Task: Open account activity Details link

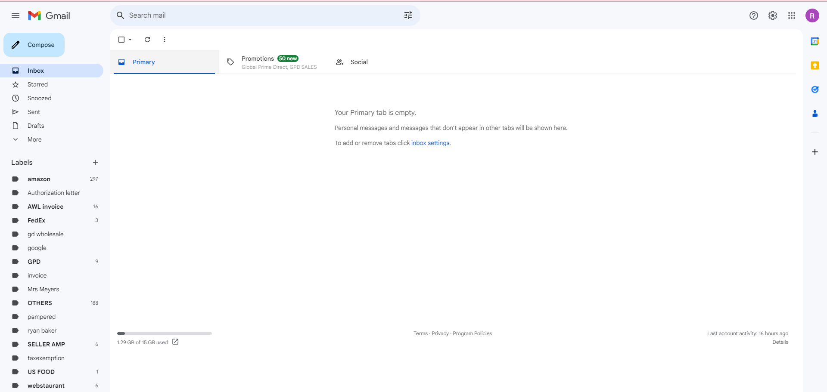Action: click(x=780, y=342)
